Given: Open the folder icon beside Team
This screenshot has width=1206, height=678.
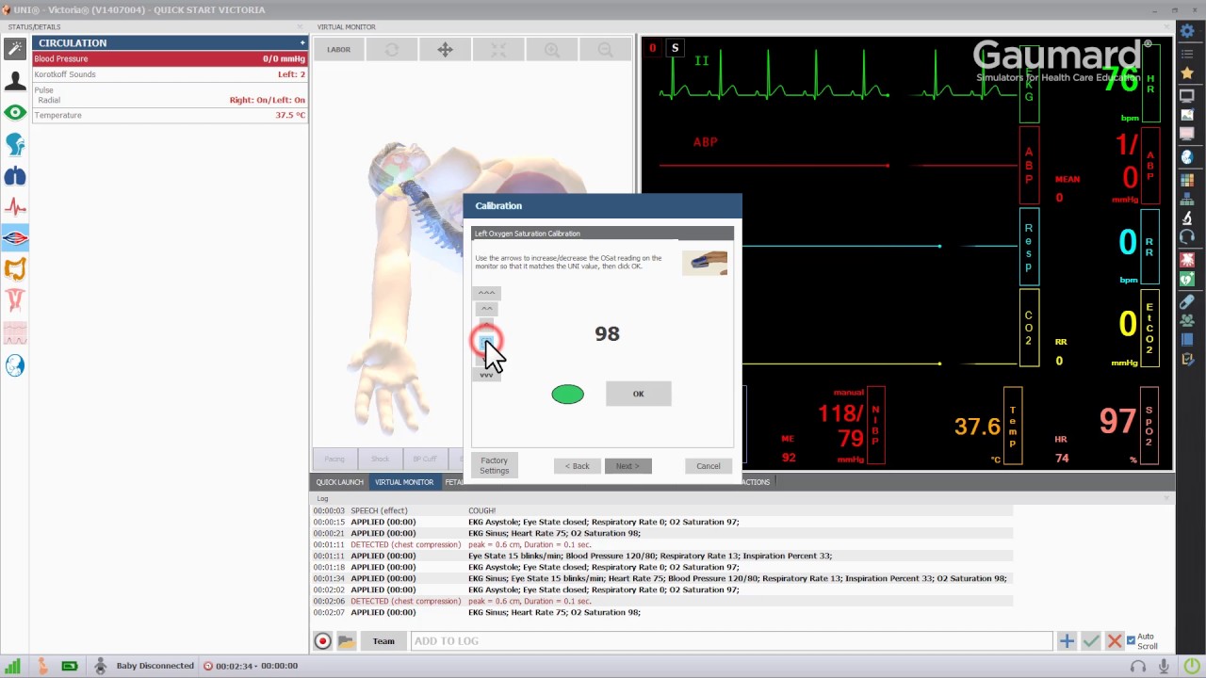Looking at the screenshot, I should 346,641.
